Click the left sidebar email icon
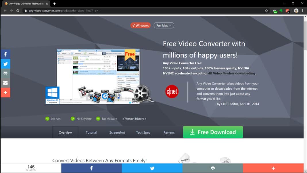This screenshot has width=307, height=173. pos(5,83)
